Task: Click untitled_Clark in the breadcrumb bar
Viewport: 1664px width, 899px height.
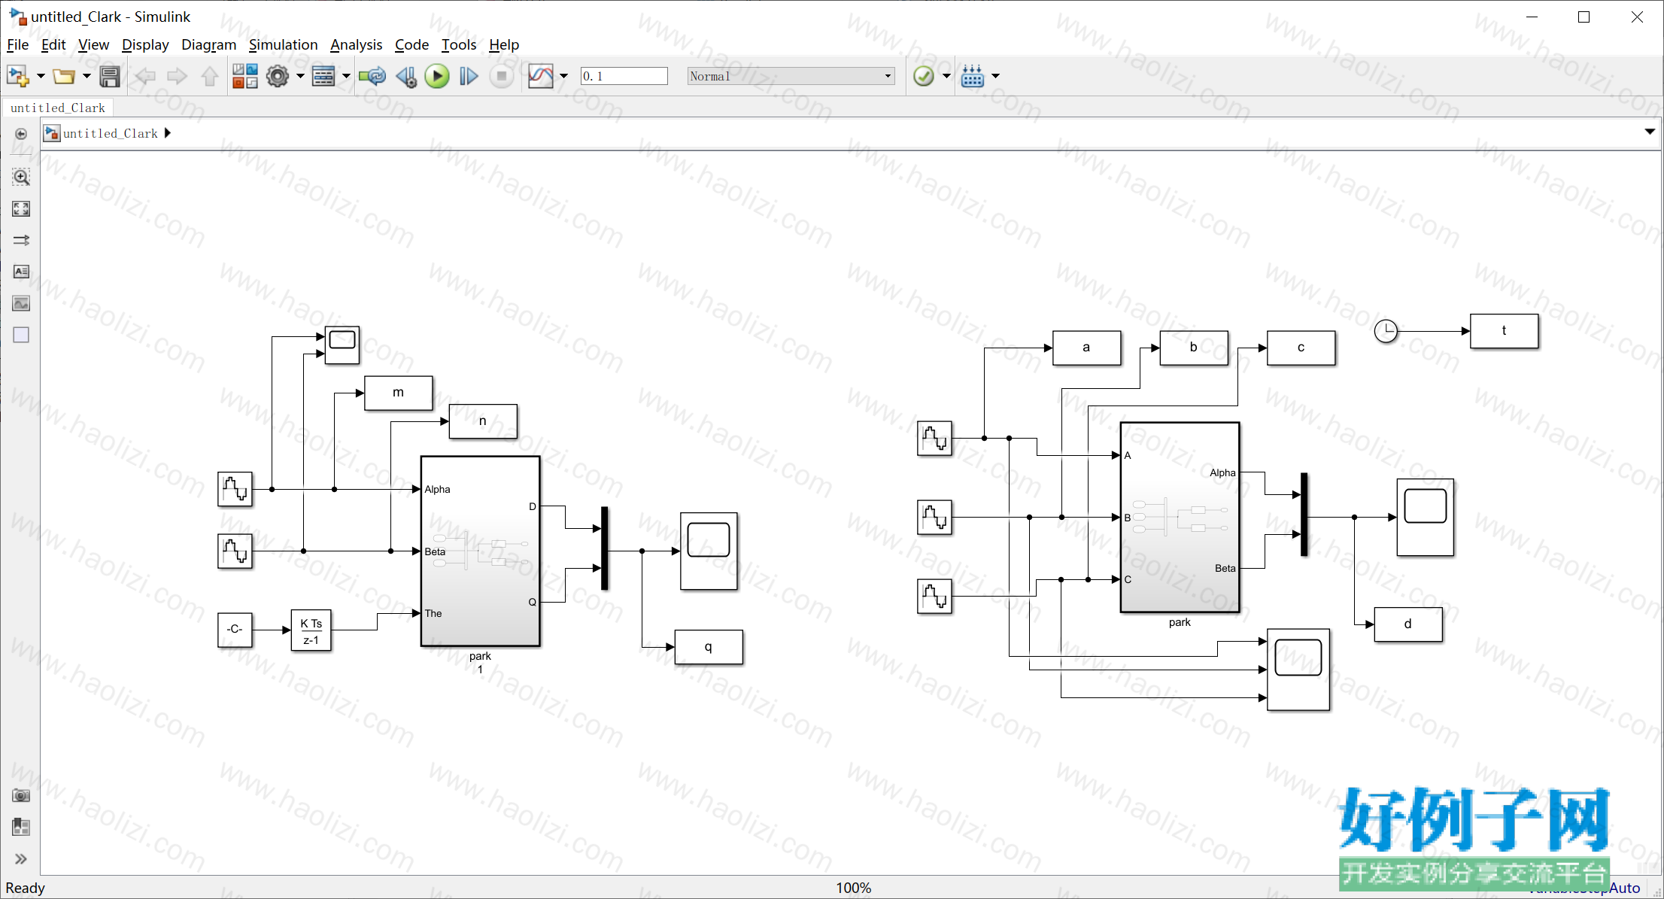Action: coord(111,133)
